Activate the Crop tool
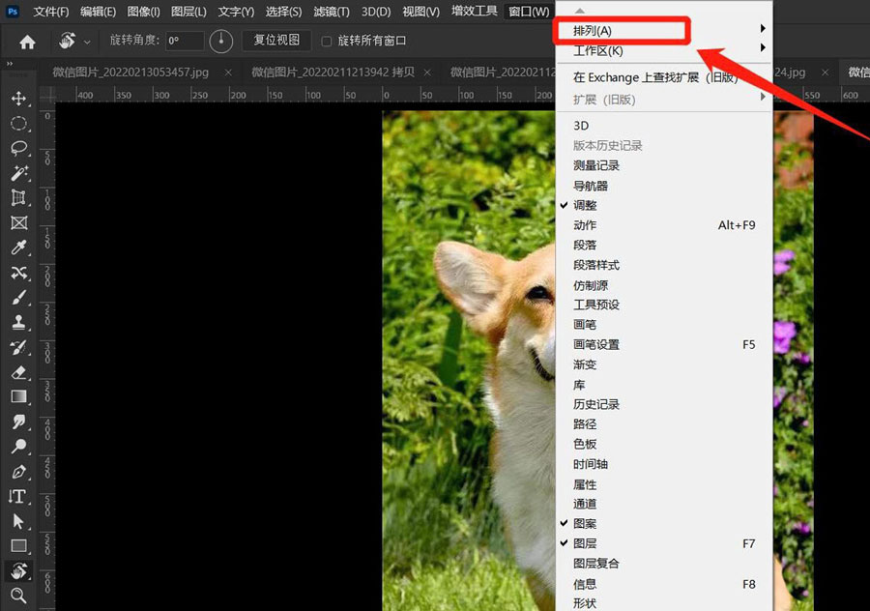This screenshot has height=611, width=870. (19, 198)
